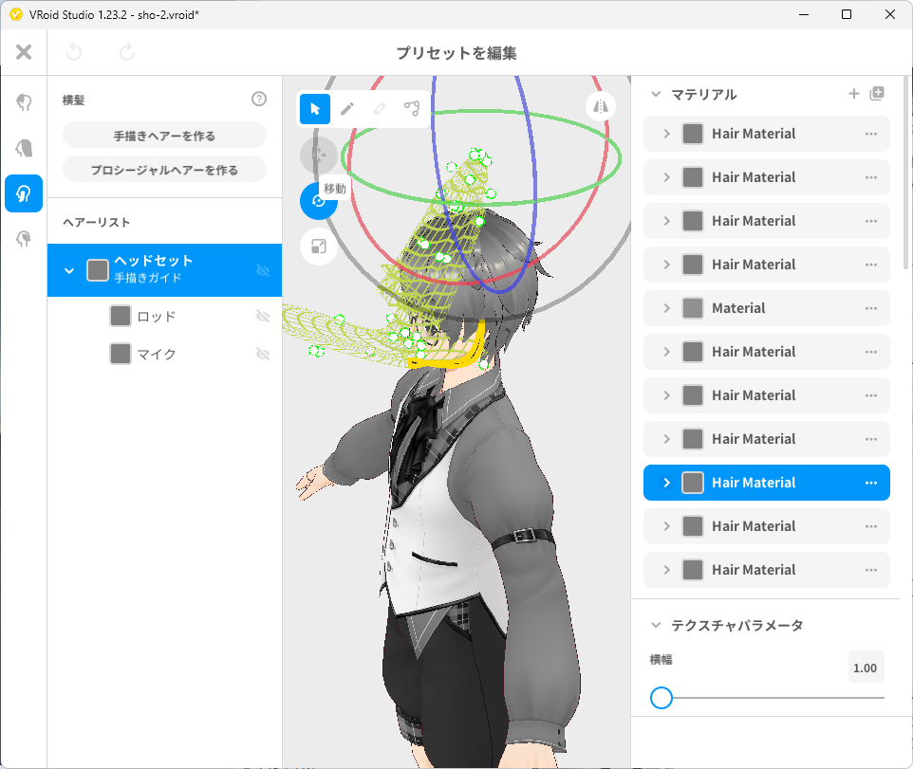913x769 pixels.
Task: Open the ヘッドセット color swatch
Action: [x=97, y=270]
